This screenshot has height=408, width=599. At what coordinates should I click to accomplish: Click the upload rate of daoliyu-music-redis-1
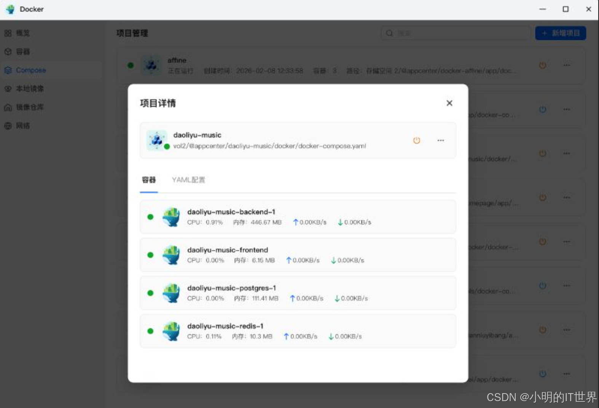click(300, 336)
